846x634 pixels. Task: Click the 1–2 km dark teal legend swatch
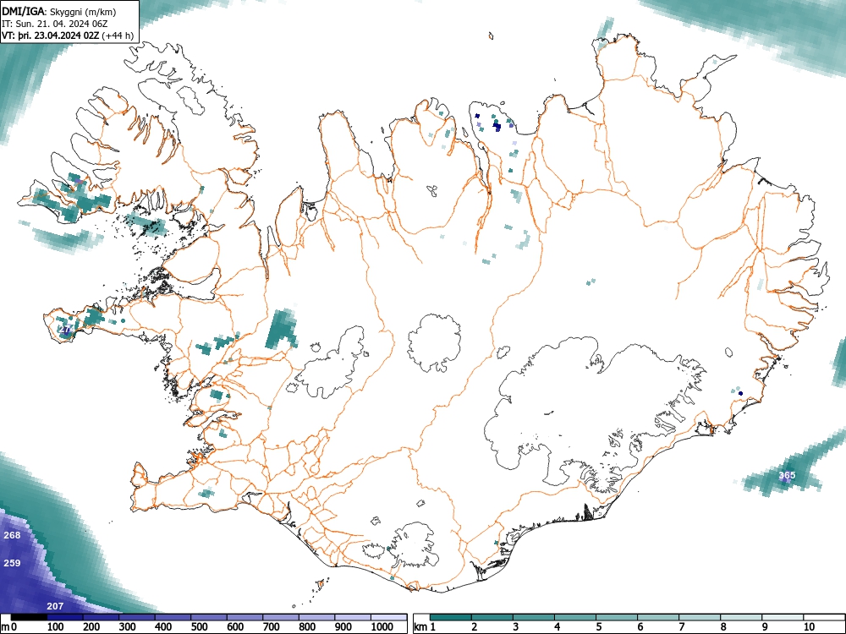click(451, 617)
